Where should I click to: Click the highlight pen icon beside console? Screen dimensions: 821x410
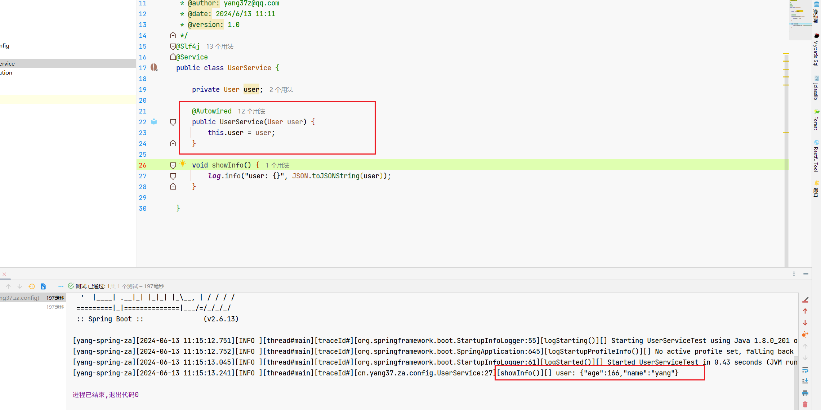pos(806,300)
